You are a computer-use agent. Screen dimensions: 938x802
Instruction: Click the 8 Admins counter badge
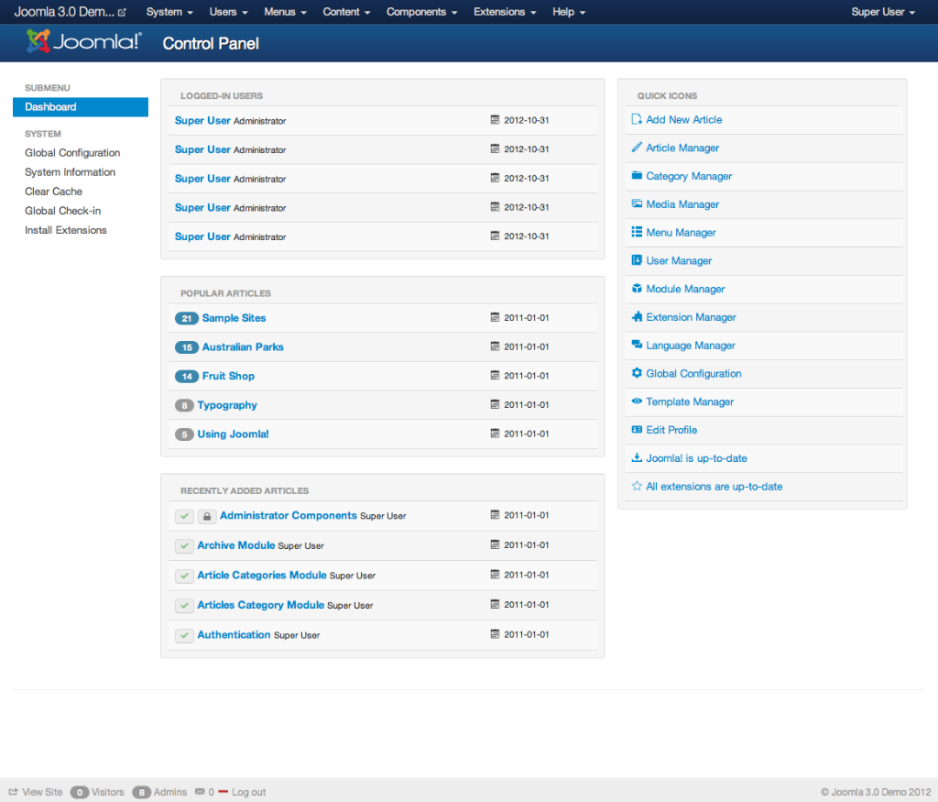[x=142, y=793]
